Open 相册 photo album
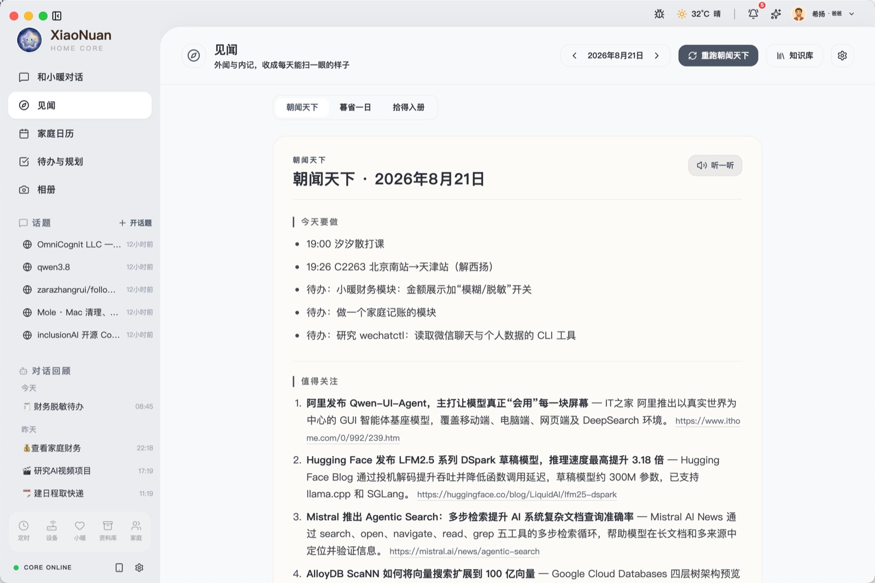Viewport: 875px width, 583px height. pyautogui.click(x=80, y=189)
